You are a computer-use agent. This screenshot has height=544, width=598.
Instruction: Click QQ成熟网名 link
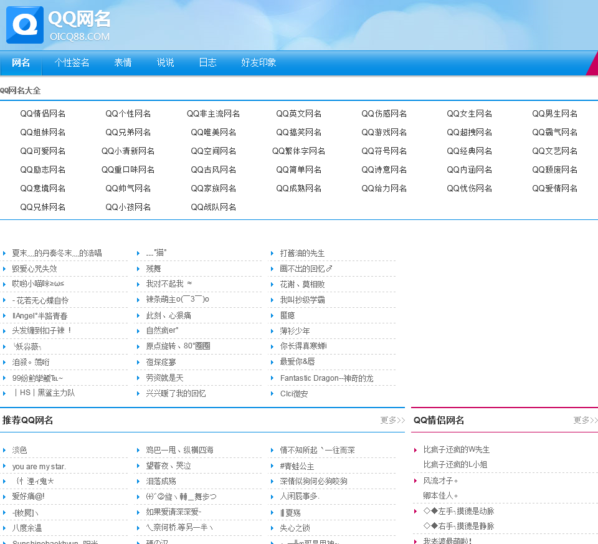[298, 188]
